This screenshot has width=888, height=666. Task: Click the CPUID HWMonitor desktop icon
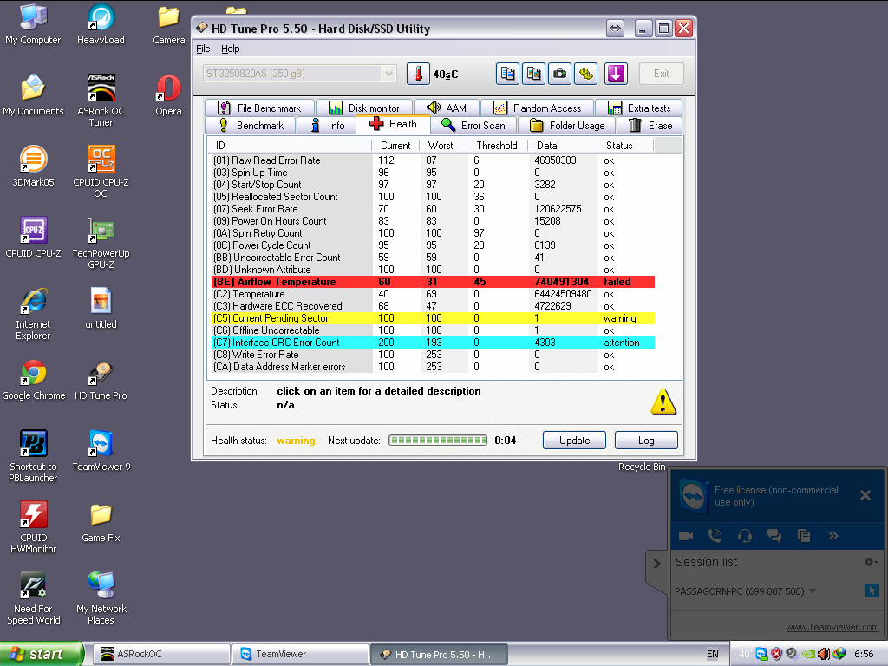tap(34, 527)
